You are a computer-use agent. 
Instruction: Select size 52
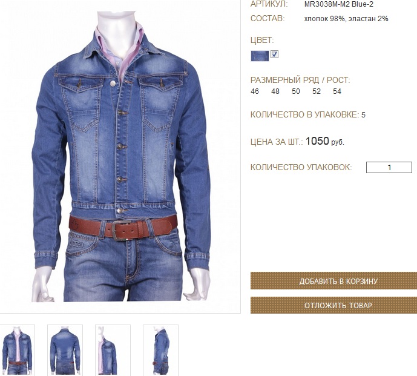point(316,91)
